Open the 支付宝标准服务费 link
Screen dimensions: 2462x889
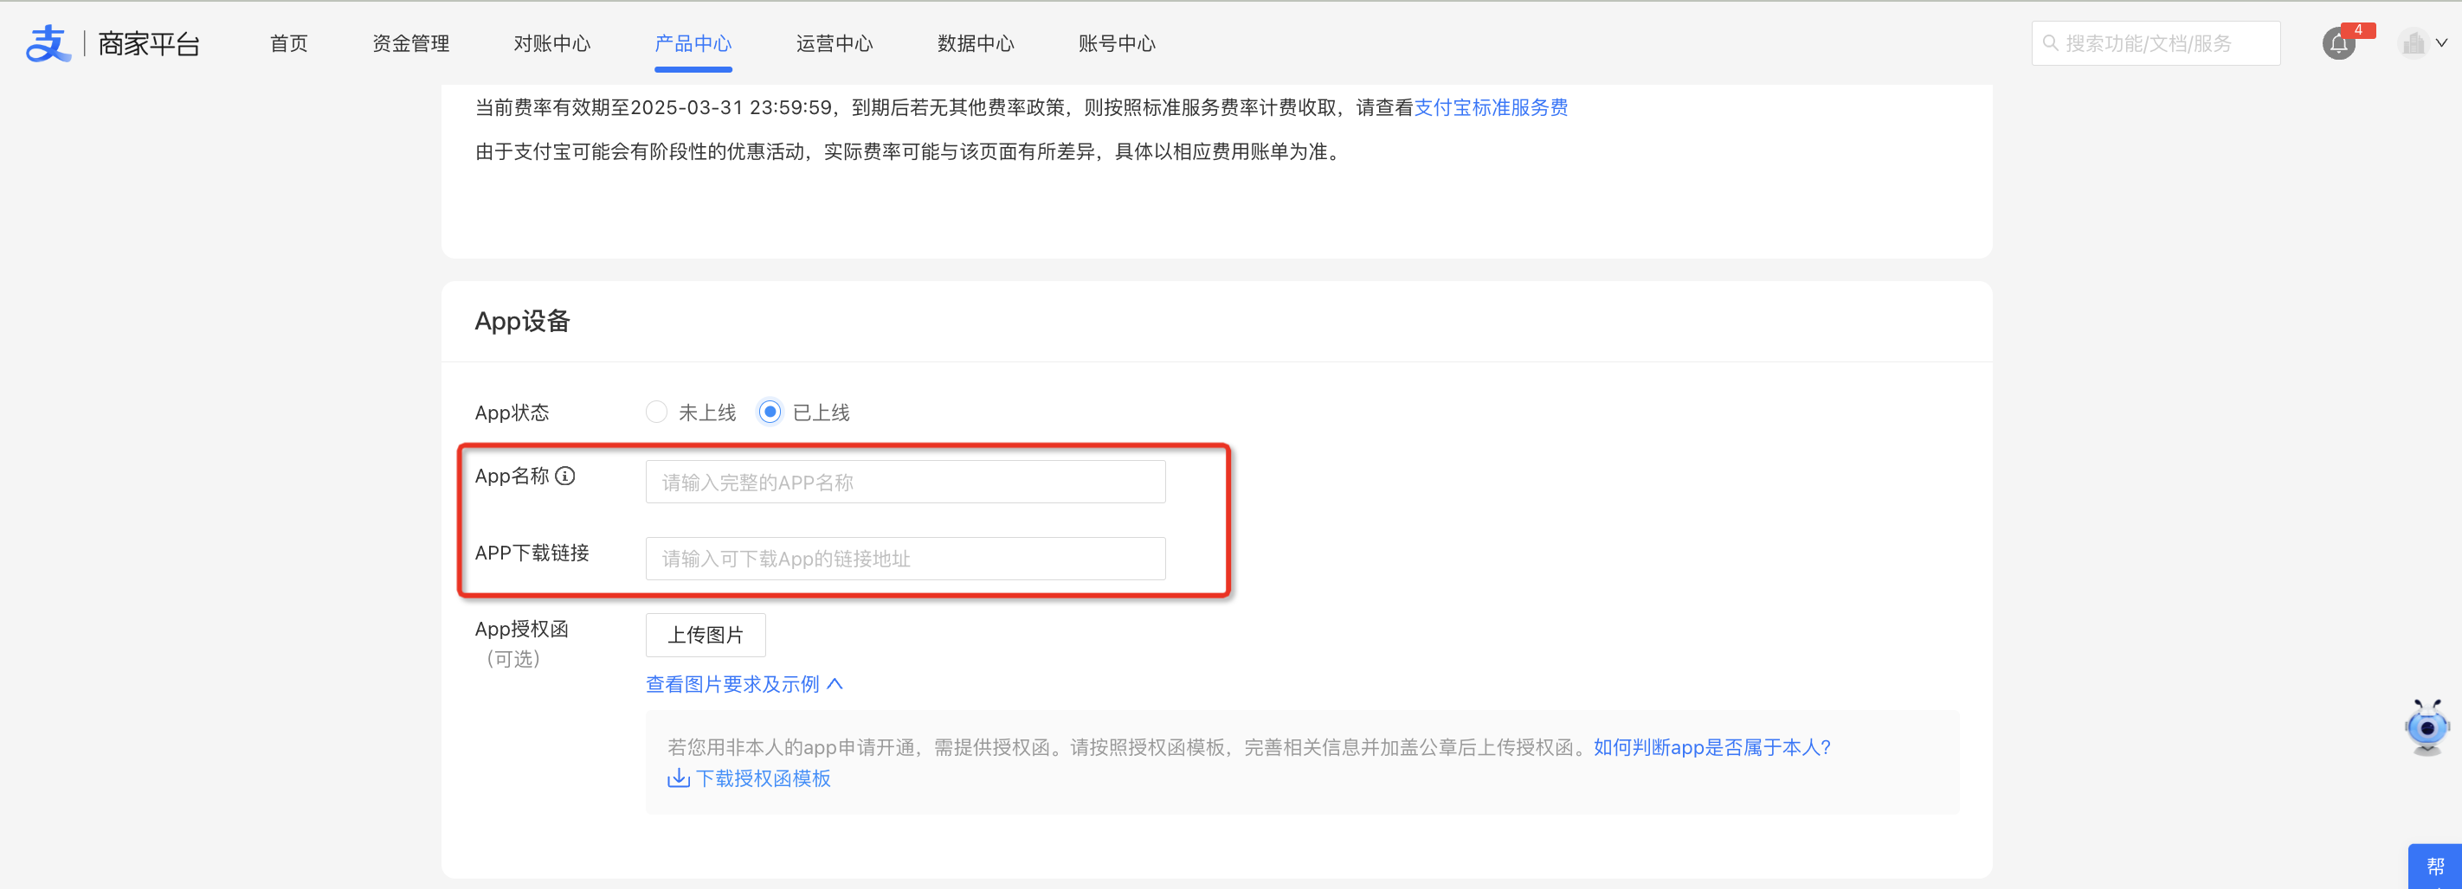click(x=1491, y=108)
